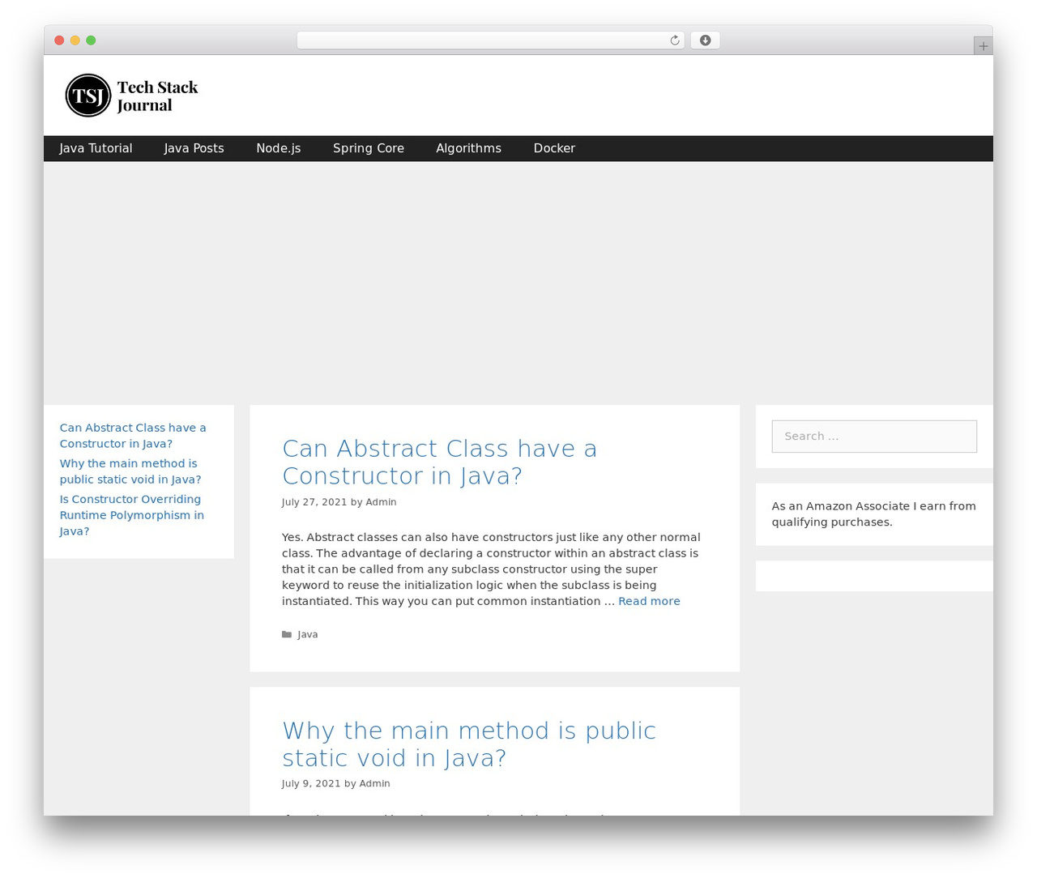Click the Java category link under the post

[x=308, y=634]
